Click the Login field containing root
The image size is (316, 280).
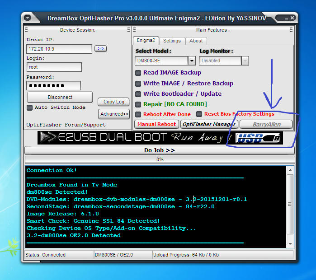54,67
